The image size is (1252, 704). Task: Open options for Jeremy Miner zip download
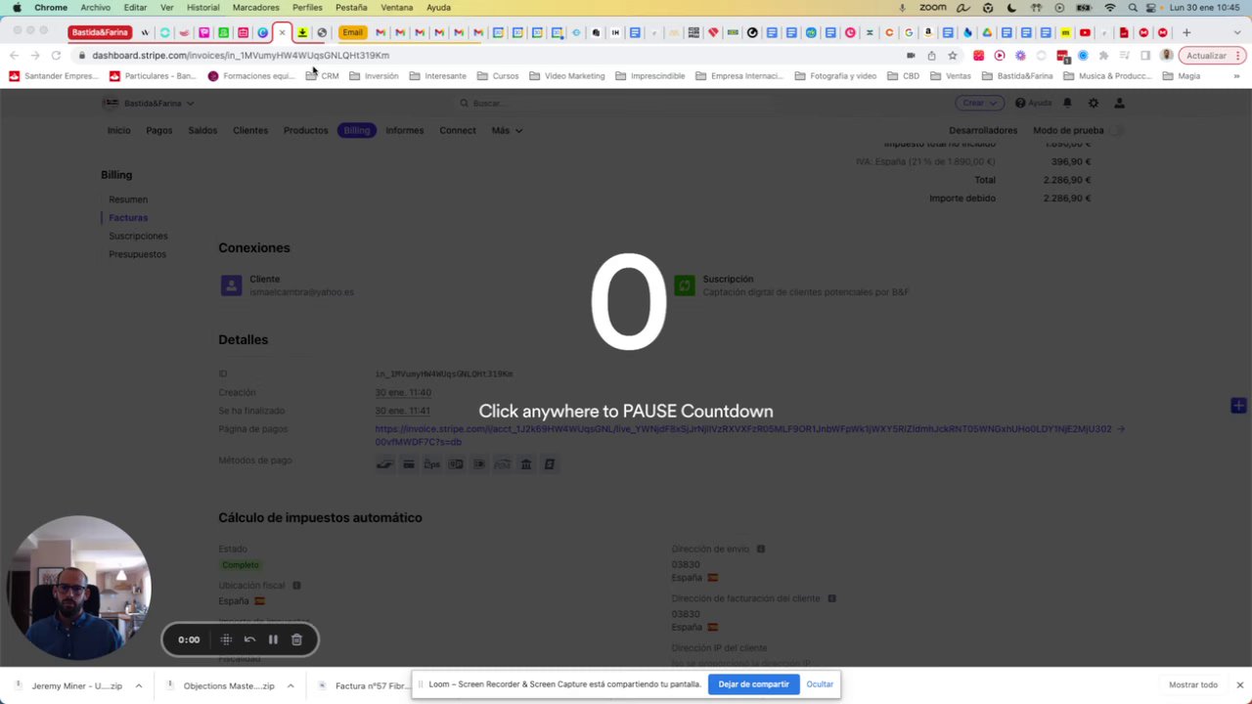click(x=139, y=685)
